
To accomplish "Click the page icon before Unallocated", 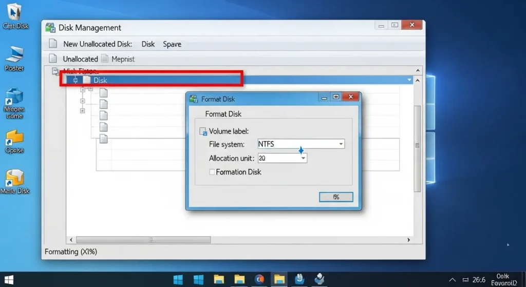I will [53, 59].
